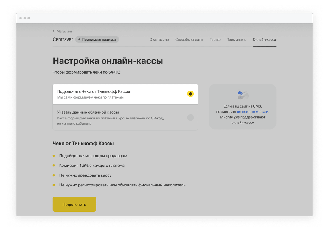329x232 pixels.
Task: Click the Чеки от Тинькофф Кассы heading
Action: 83,144
